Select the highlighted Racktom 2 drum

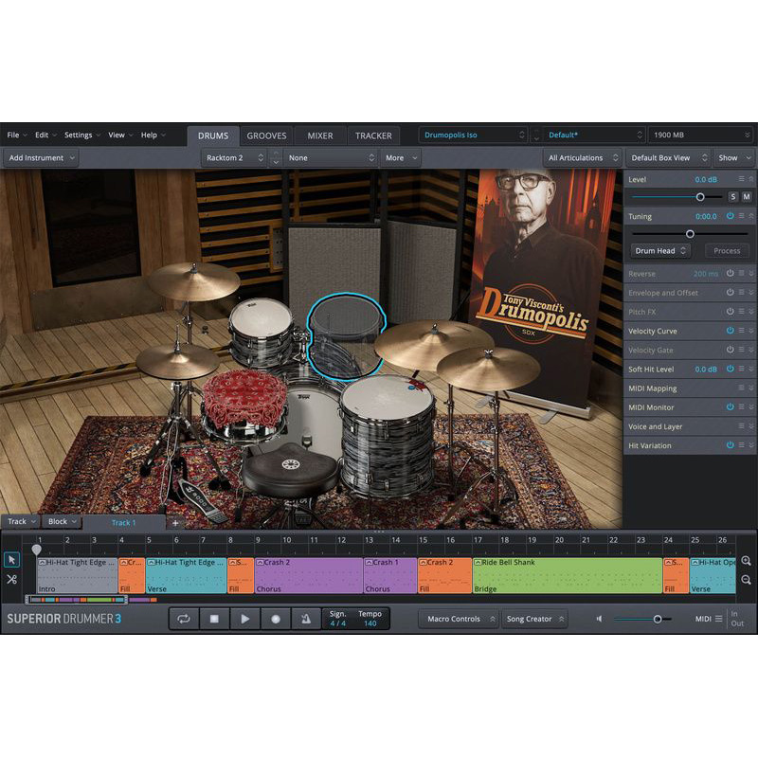pos(346,336)
